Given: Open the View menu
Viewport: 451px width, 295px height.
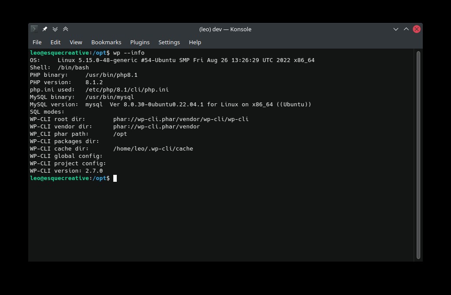Looking at the screenshot, I should (76, 42).
